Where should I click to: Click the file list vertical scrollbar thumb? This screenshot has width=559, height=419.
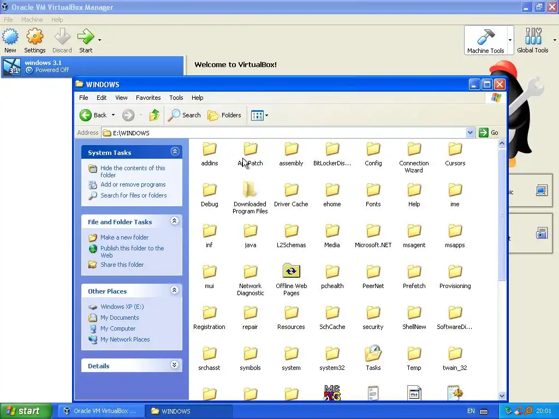[502, 215]
